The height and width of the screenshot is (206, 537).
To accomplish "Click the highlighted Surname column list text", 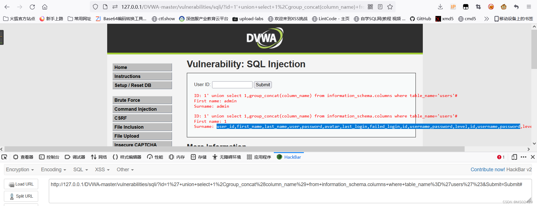I will point(368,126).
